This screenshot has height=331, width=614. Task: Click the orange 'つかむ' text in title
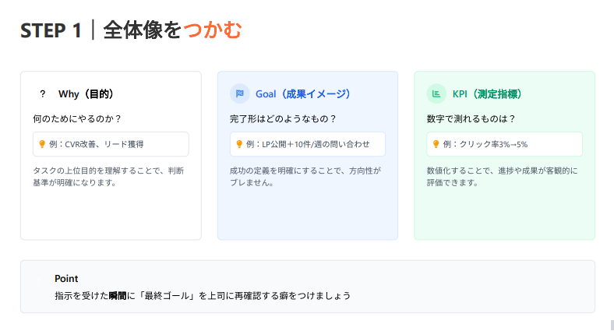[x=213, y=30]
